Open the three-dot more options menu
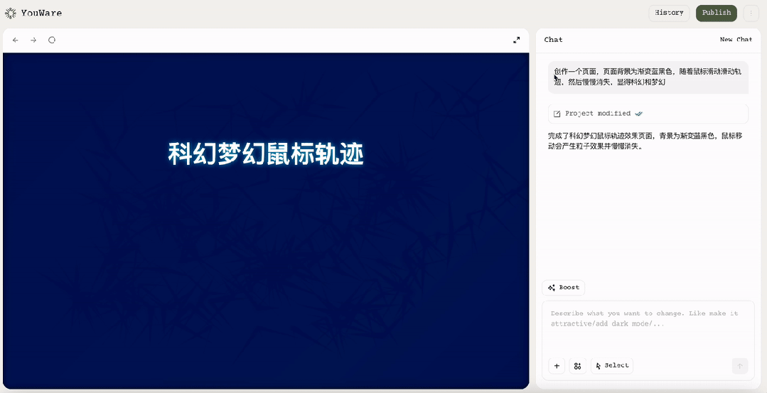Image resolution: width=767 pixels, height=393 pixels. 751,13
